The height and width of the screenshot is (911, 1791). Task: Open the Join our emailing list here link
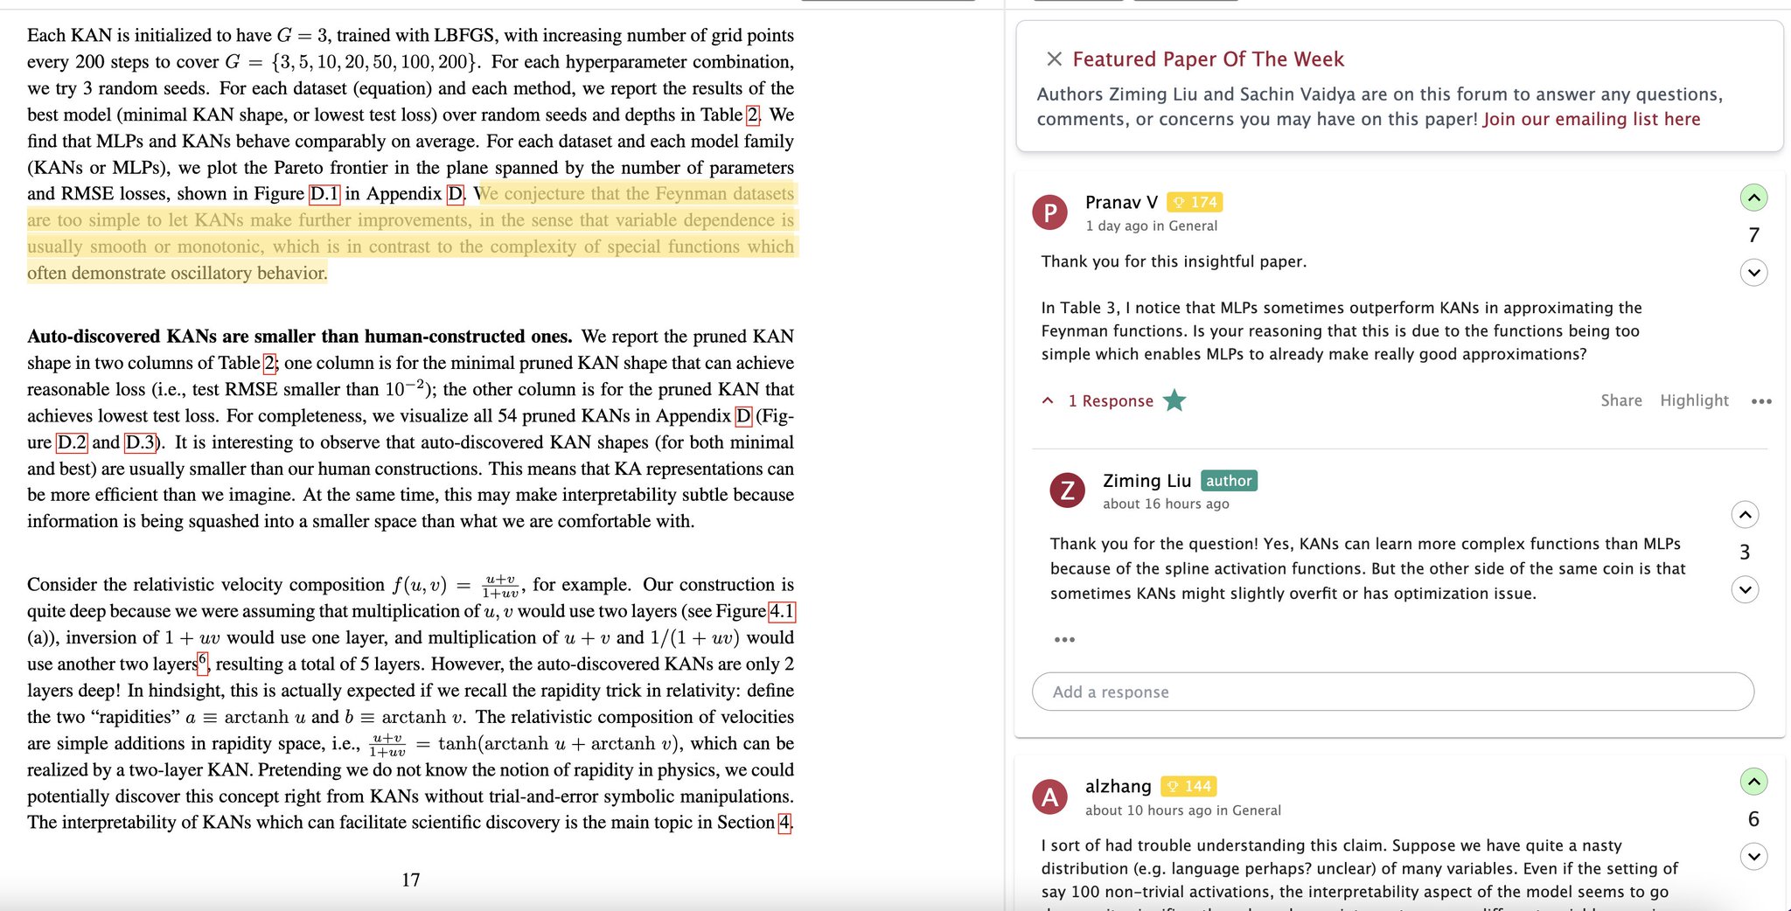point(1592,119)
